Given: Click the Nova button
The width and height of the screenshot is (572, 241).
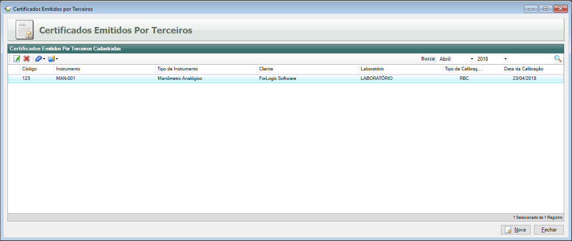Looking at the screenshot, I should 516,230.
